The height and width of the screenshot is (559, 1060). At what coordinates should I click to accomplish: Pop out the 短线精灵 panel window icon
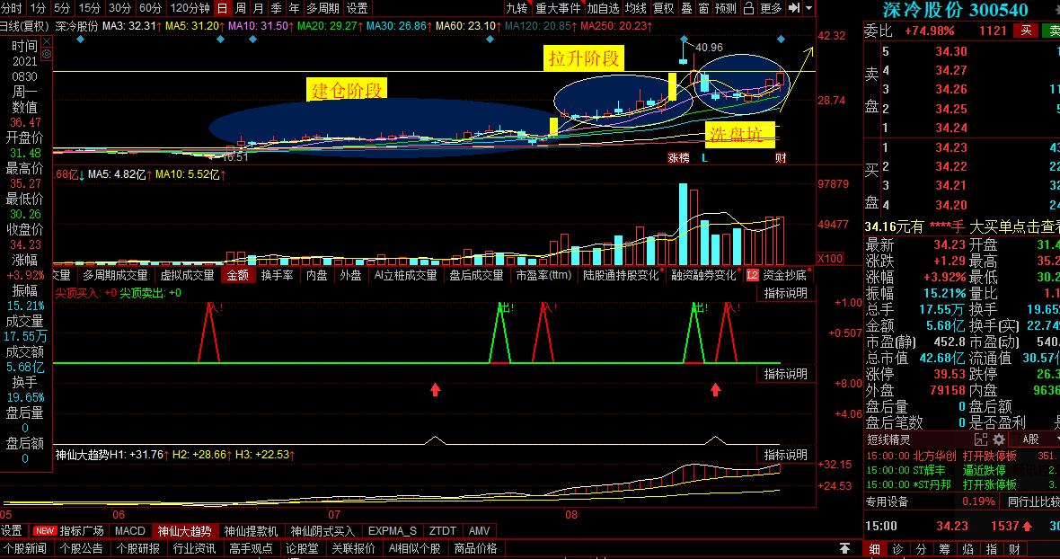[981, 439]
